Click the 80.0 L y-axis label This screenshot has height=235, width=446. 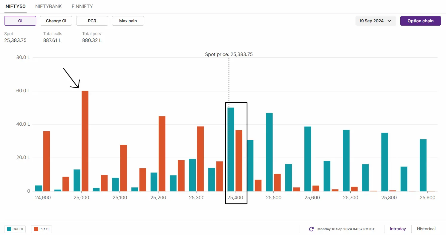23,57
